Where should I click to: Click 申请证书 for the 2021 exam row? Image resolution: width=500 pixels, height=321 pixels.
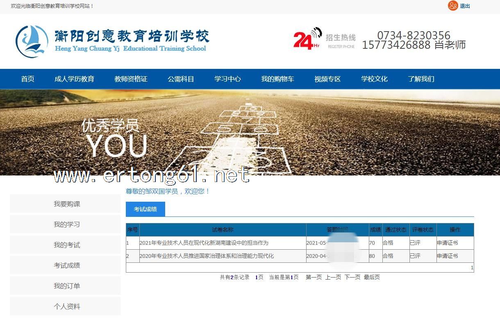pyautogui.click(x=447, y=243)
